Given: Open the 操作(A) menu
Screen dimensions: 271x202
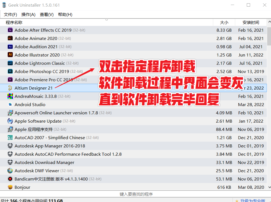Looking at the screenshot, I should tap(28, 14).
